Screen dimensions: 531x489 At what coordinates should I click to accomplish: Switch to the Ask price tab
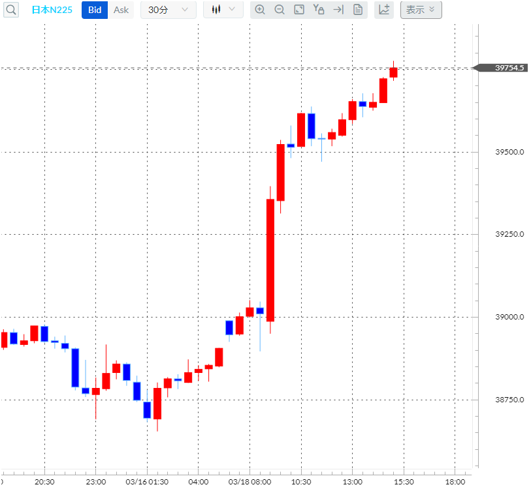click(x=121, y=10)
